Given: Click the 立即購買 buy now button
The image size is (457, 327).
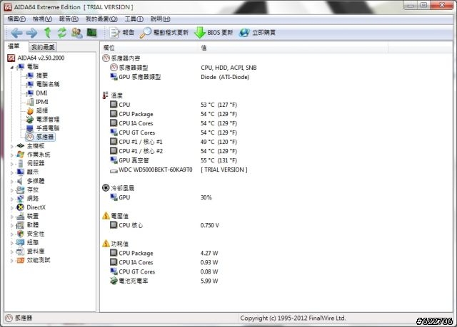Looking at the screenshot, I should point(257,33).
